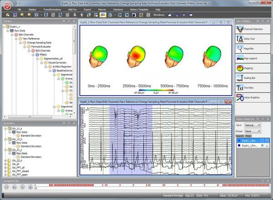Choose the Magnifier tool

point(253,49)
